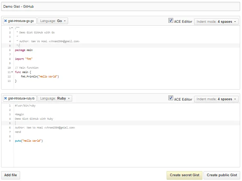
Task: Click the Add file button
Action: tap(11, 175)
